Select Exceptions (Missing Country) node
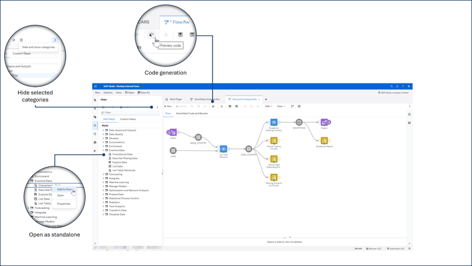Viewport: 472px width, 266px height. click(x=274, y=122)
